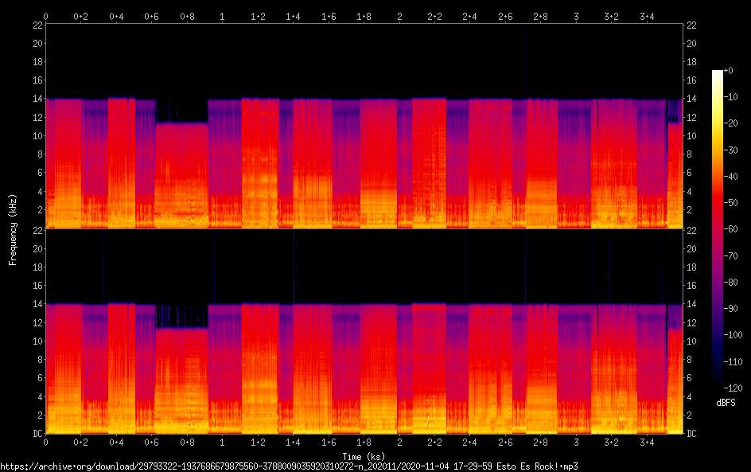Click the "-80" color scale value

[731, 283]
